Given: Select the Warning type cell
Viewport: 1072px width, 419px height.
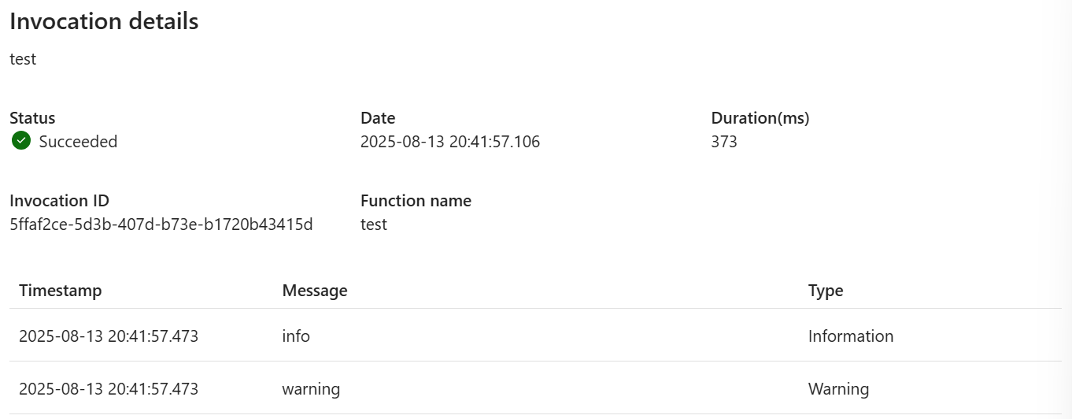Looking at the screenshot, I should (839, 389).
